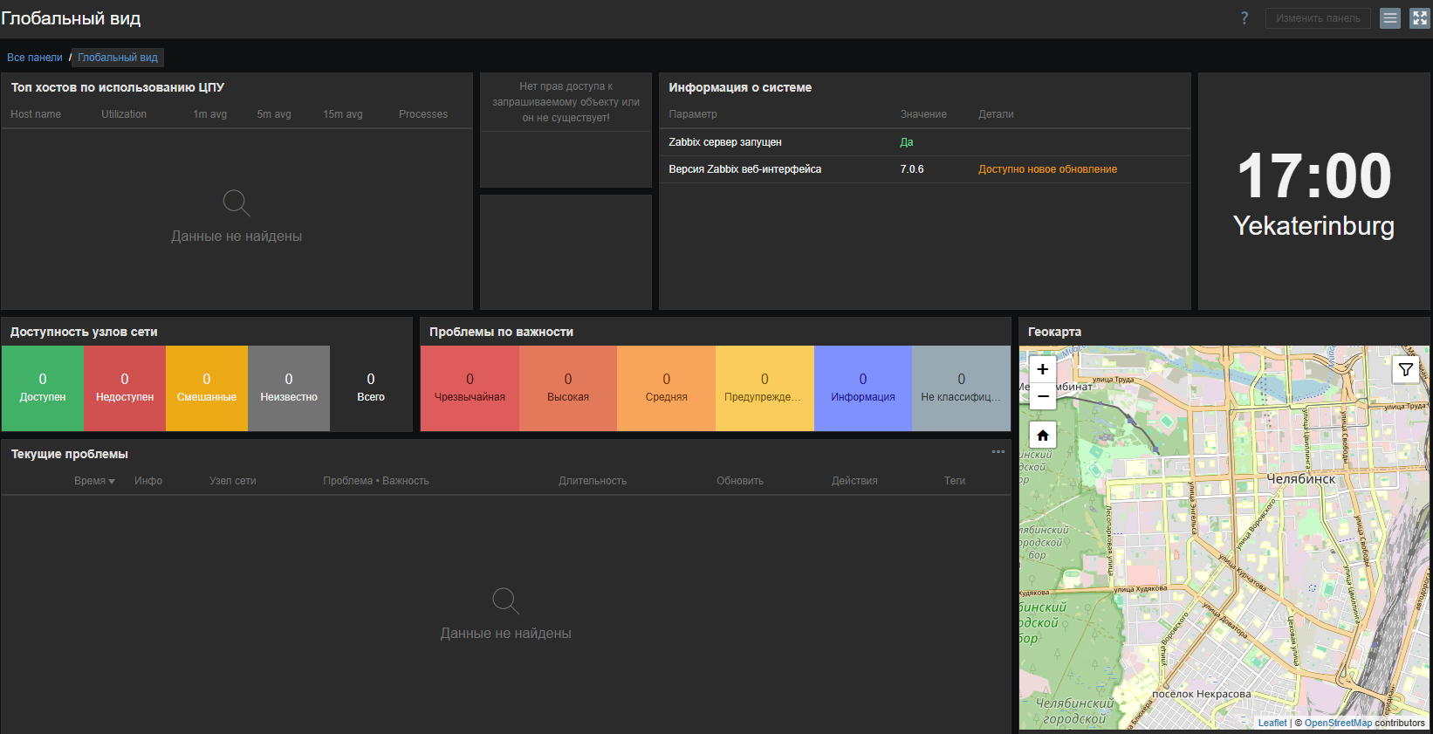Open the dashboard actions hamburger menu
The width and height of the screenshot is (1433, 734).
click(1390, 18)
